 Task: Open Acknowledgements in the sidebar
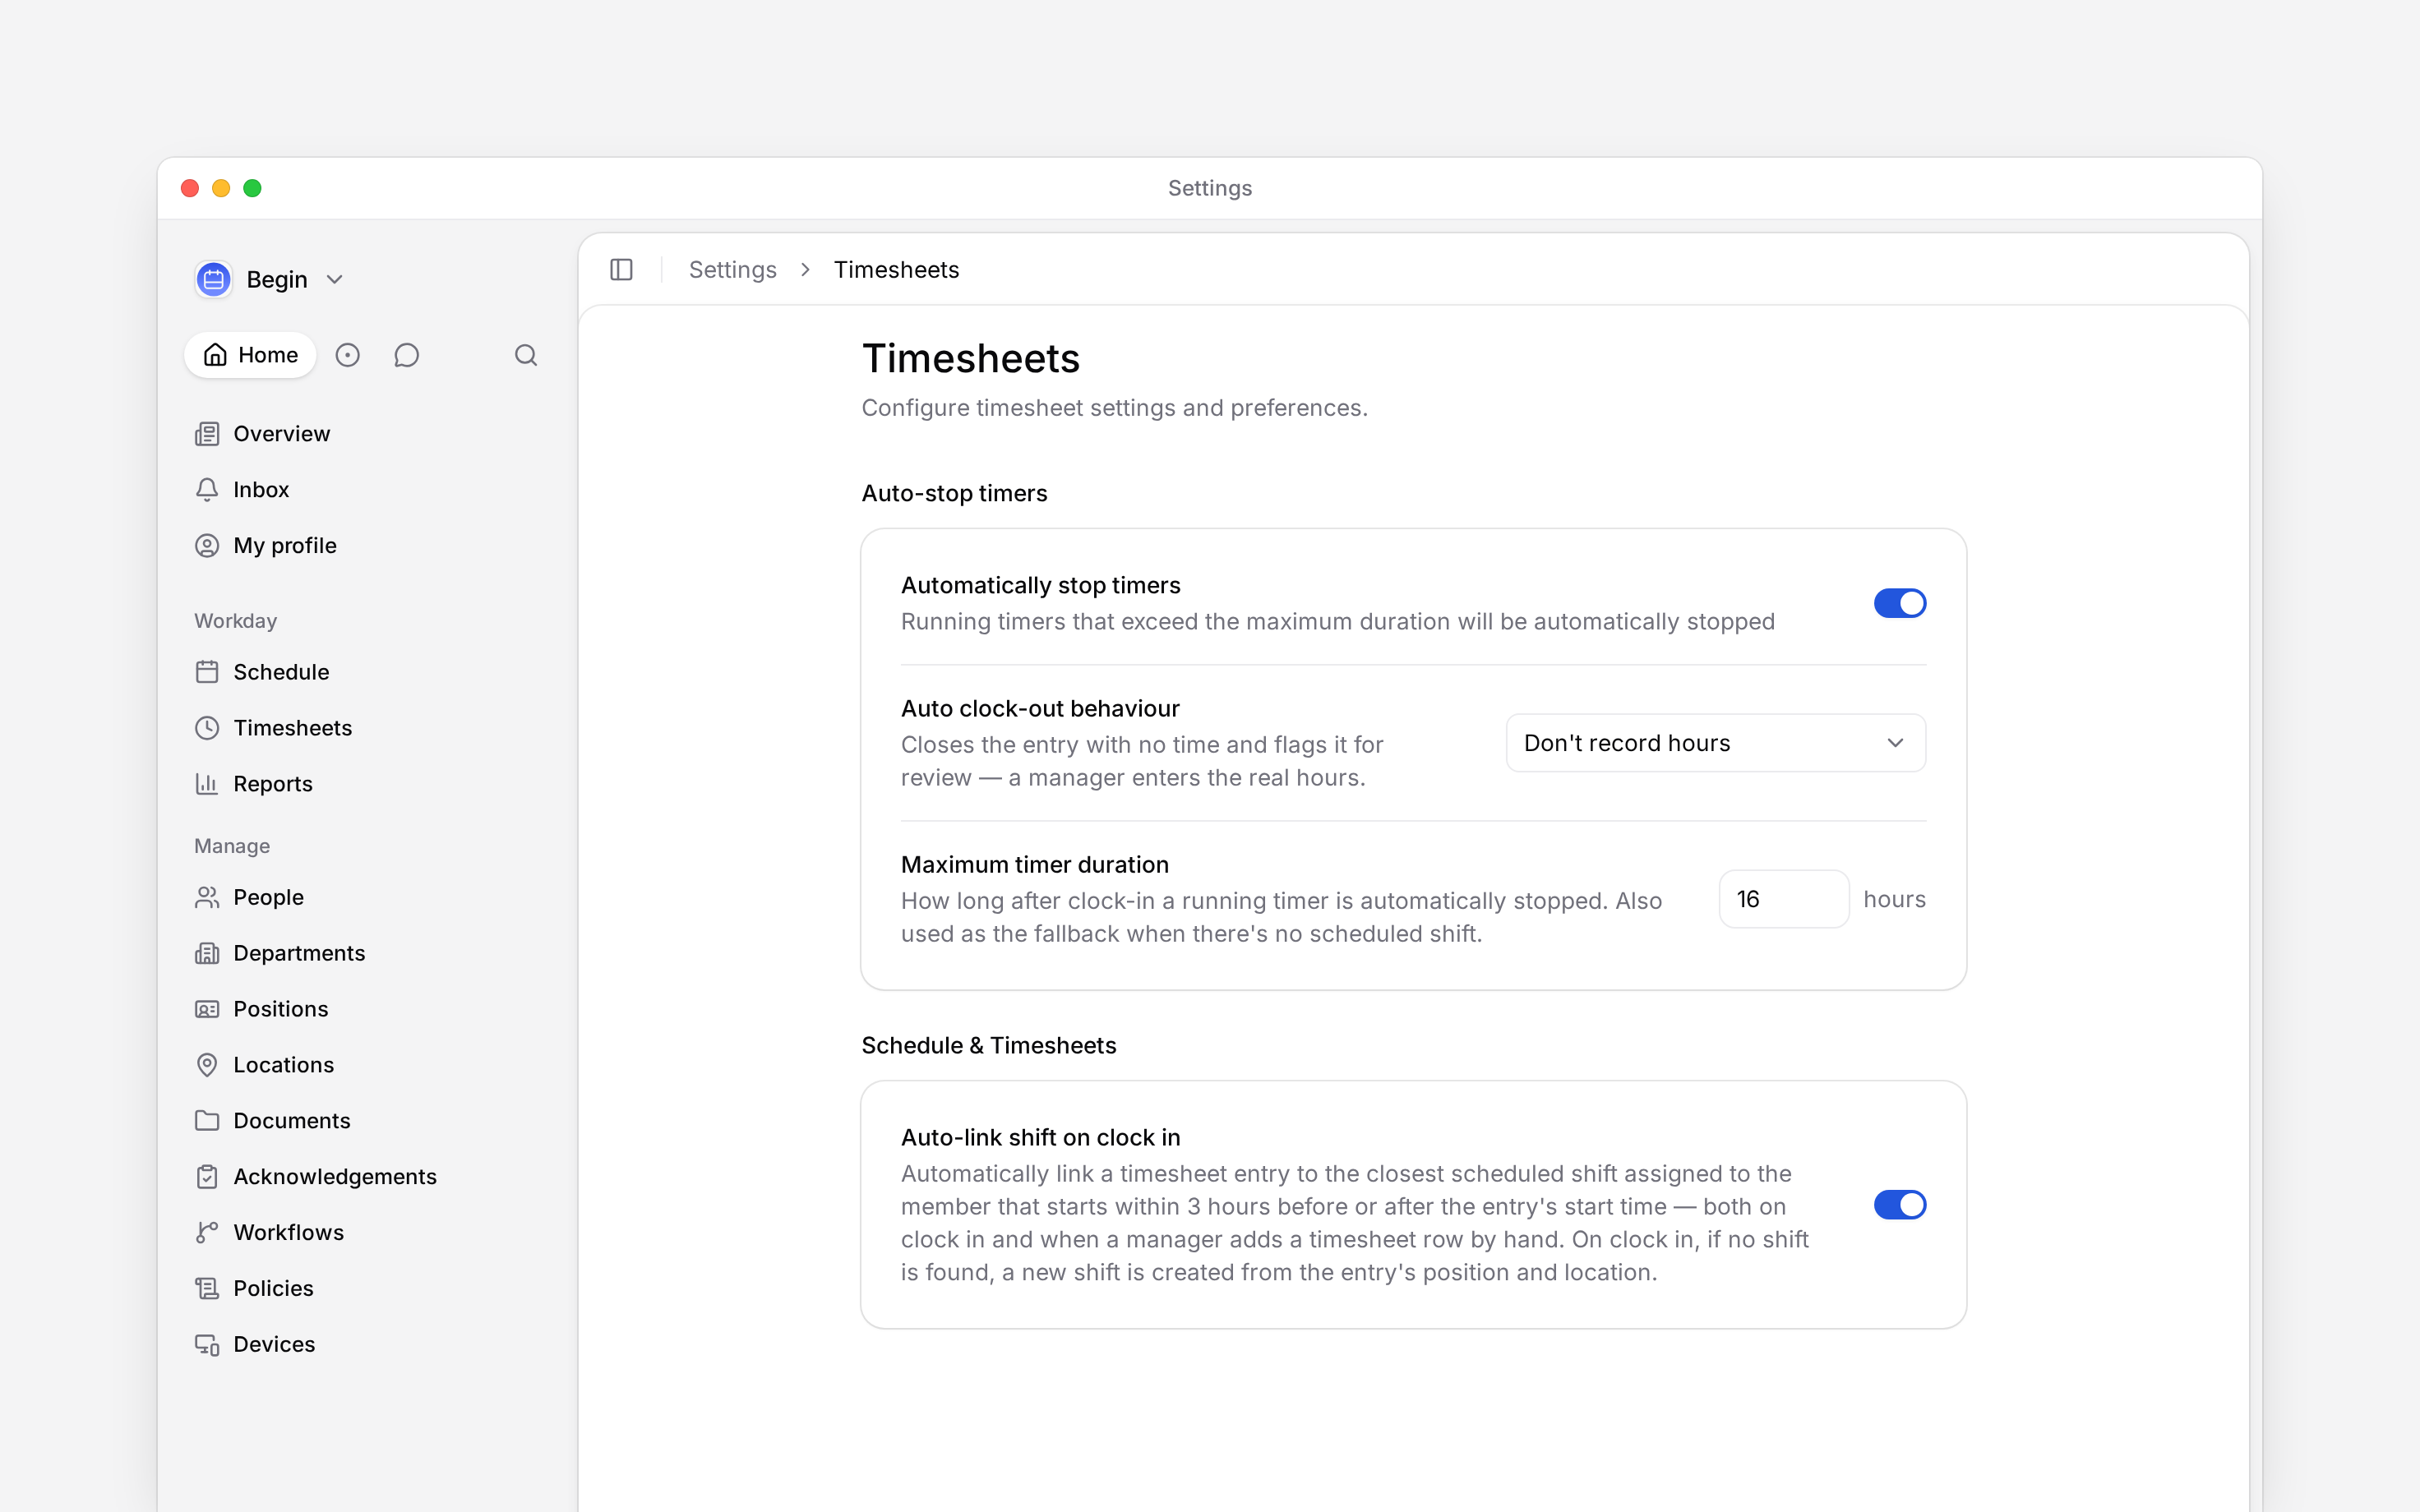tap(335, 1177)
